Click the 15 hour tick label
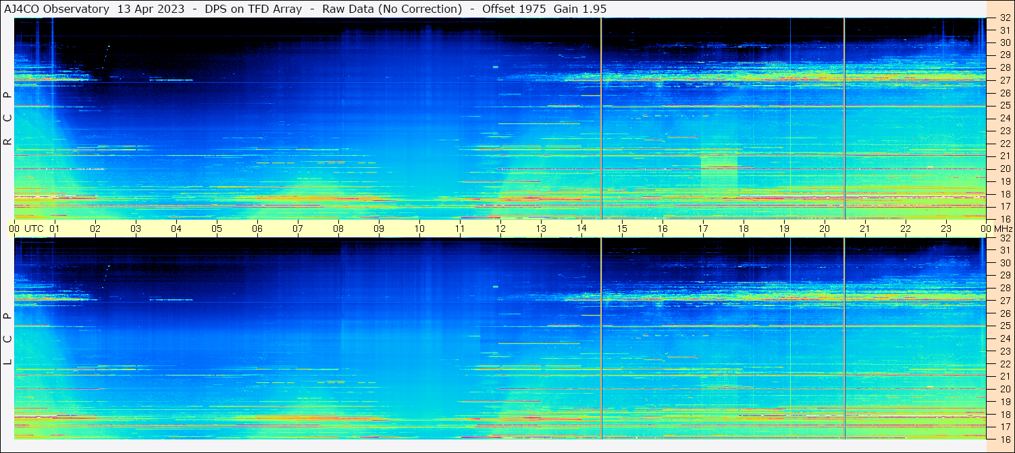1015x453 pixels. 622,229
